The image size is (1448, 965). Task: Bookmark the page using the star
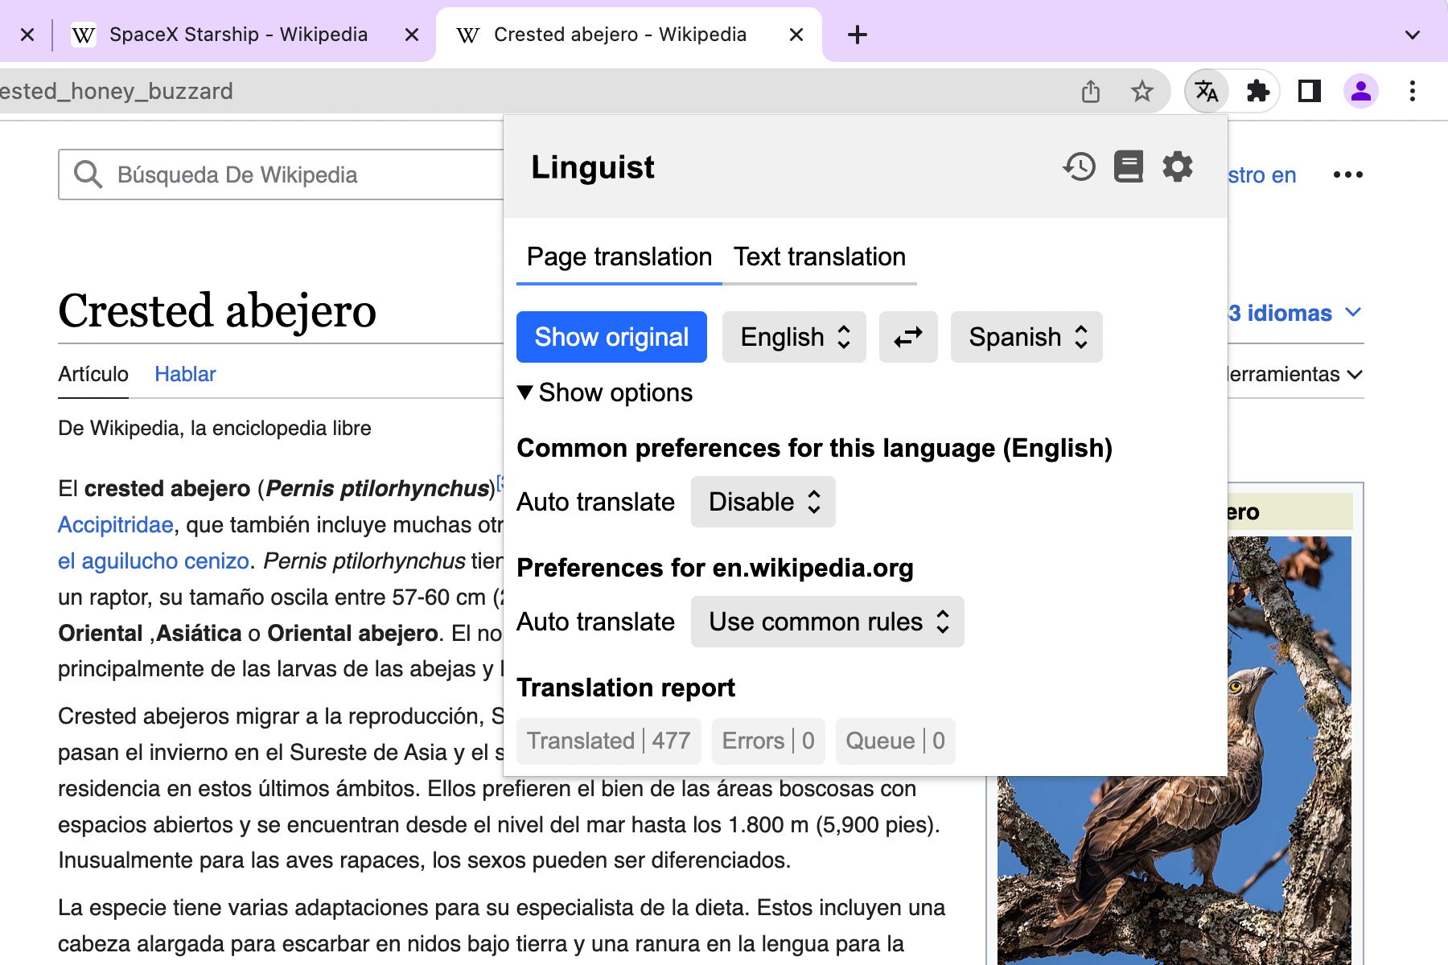click(x=1142, y=92)
